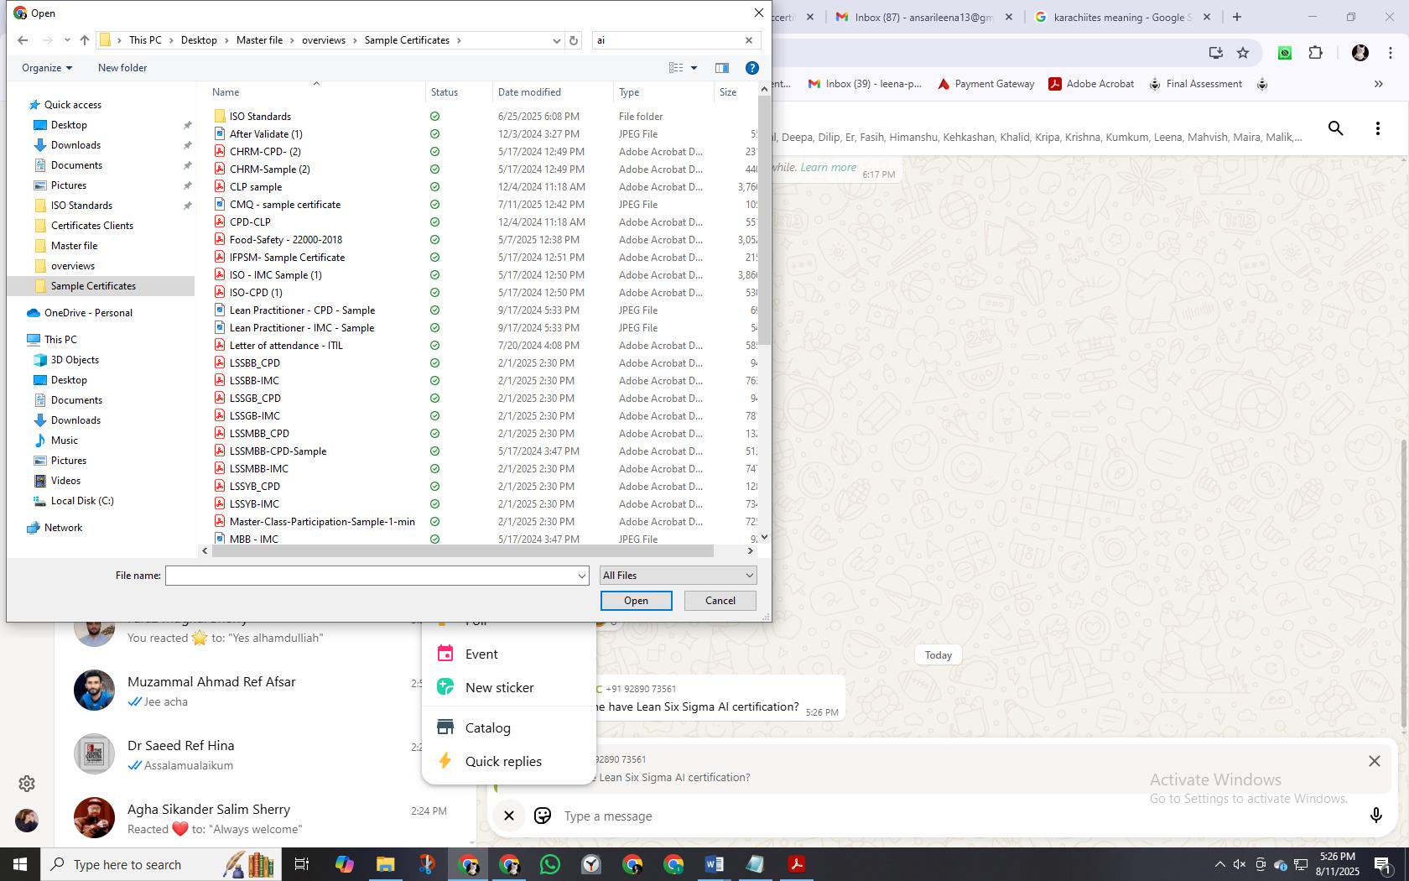Refresh the Sample Certificates folder listing
The height and width of the screenshot is (881, 1409).
574,40
